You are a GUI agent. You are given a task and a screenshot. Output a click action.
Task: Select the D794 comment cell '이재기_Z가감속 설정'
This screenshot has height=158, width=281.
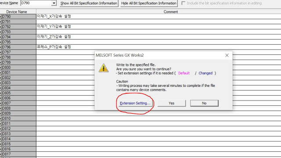159,37
